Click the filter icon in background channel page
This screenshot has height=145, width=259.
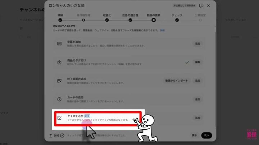[x=22, y=28]
